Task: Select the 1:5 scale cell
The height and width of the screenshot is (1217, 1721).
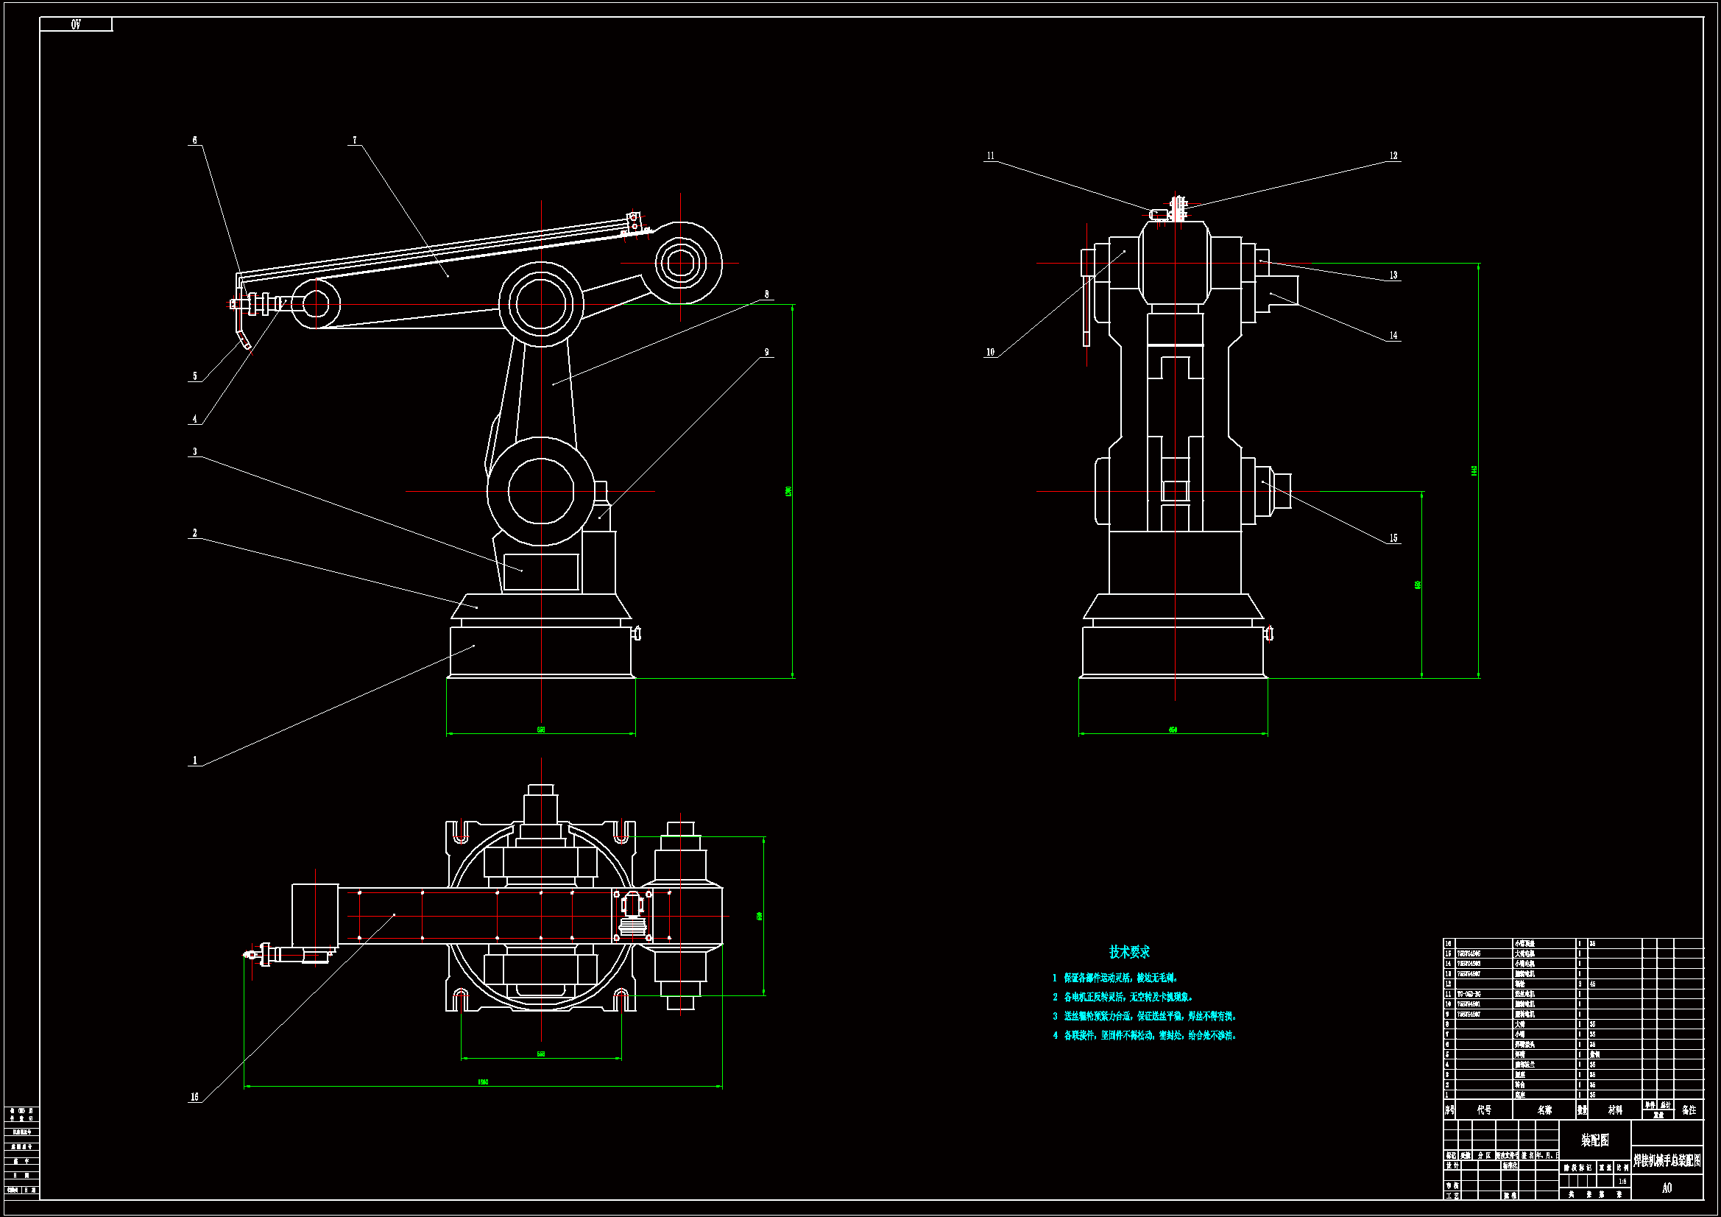Action: 1622,1182
